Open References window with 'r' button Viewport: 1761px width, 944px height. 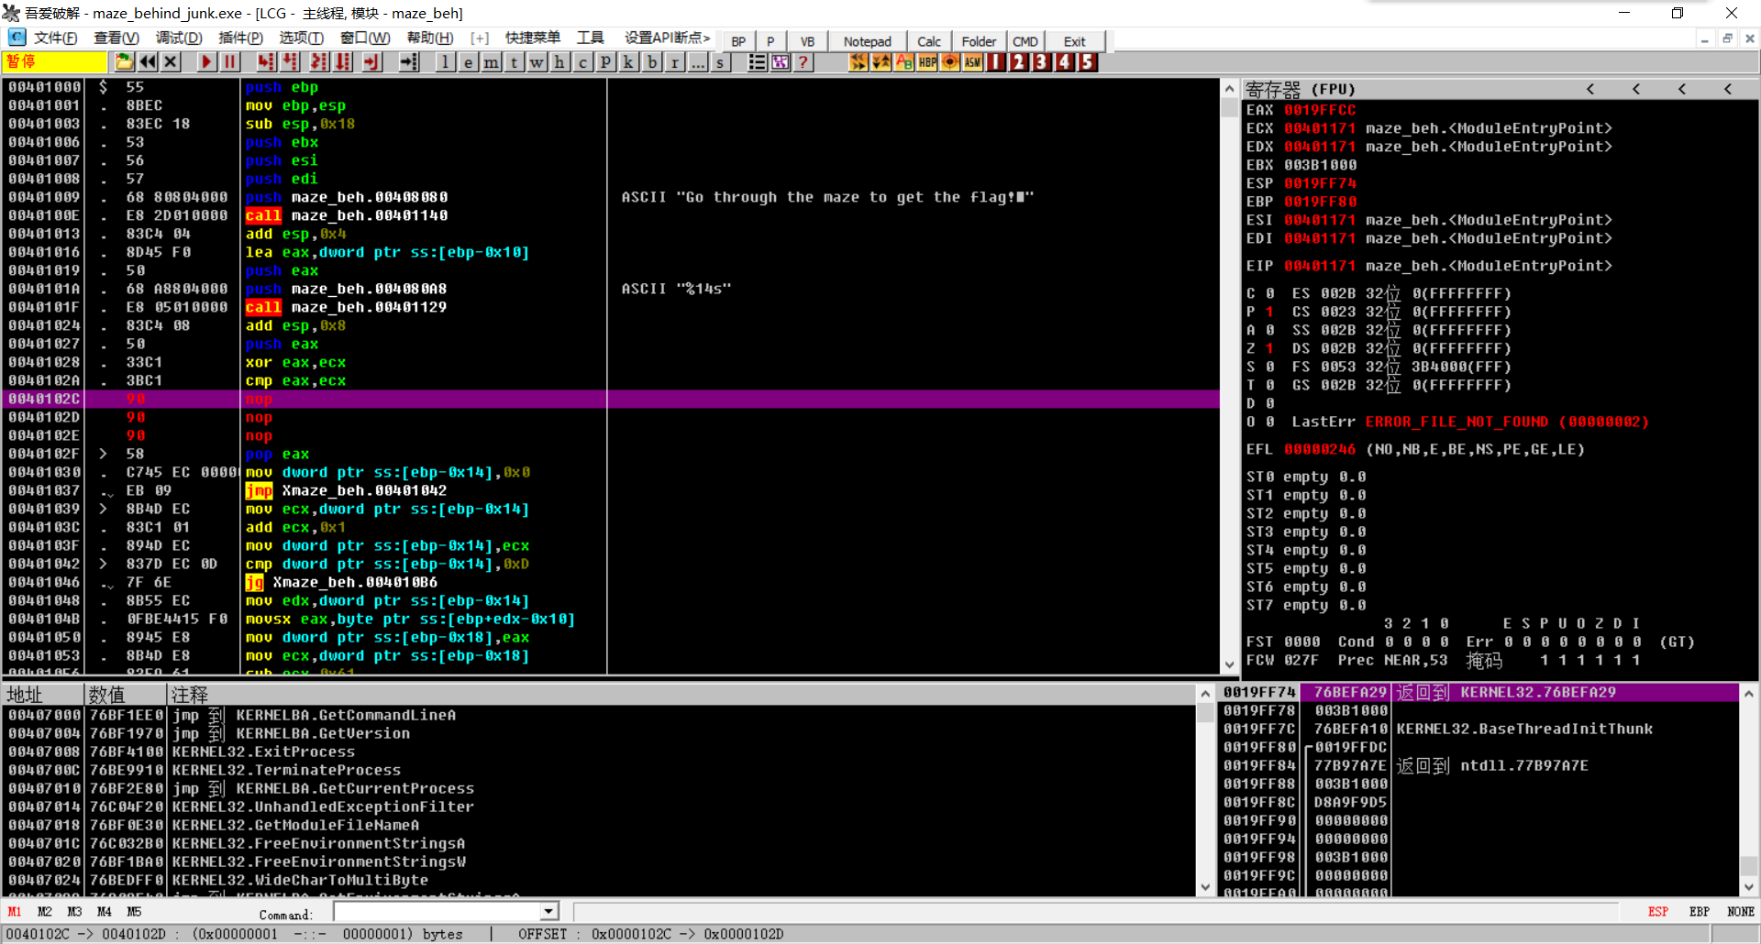click(674, 61)
